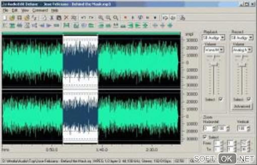Click the Playback volume slider handle
The image size is (257, 165).
click(x=214, y=65)
